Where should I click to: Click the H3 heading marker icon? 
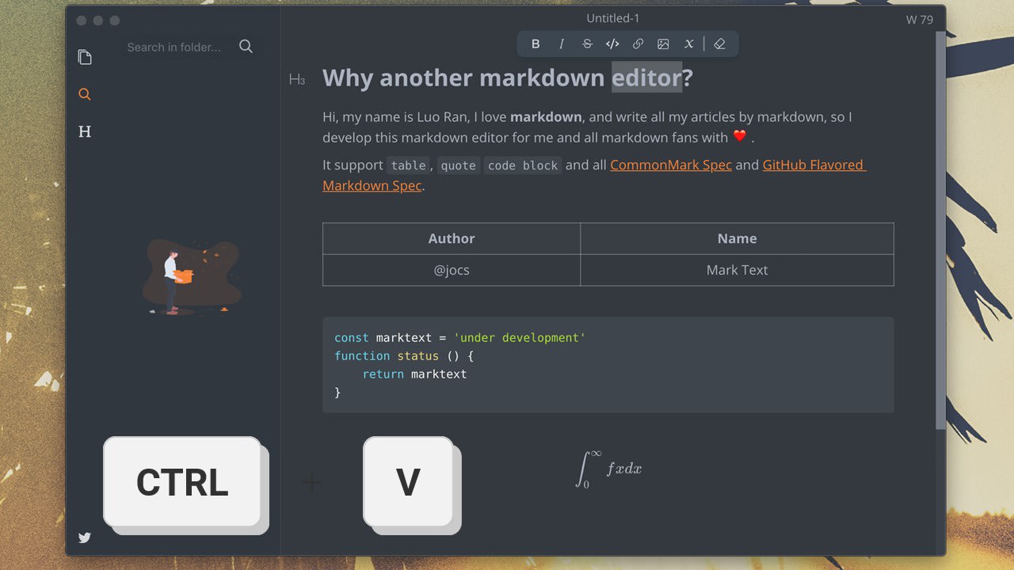pos(297,79)
